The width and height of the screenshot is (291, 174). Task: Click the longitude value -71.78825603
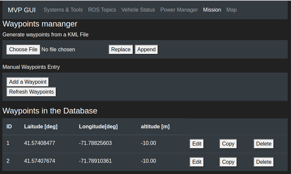pyautogui.click(x=95, y=143)
